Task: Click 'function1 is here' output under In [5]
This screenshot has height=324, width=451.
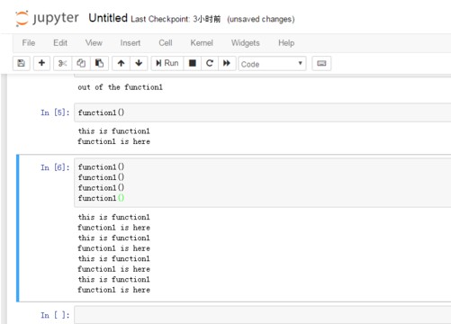Action: (x=113, y=141)
